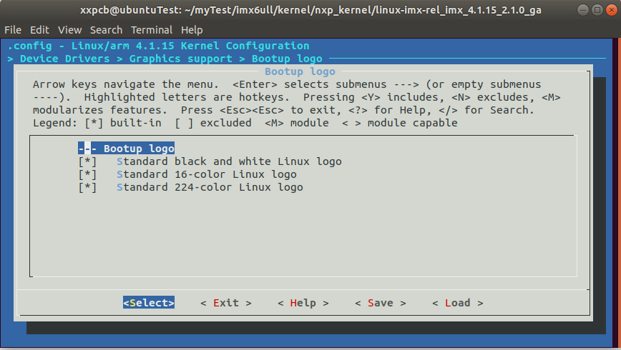The image size is (621, 350).
Task: Open the File menu
Action: 13,30
